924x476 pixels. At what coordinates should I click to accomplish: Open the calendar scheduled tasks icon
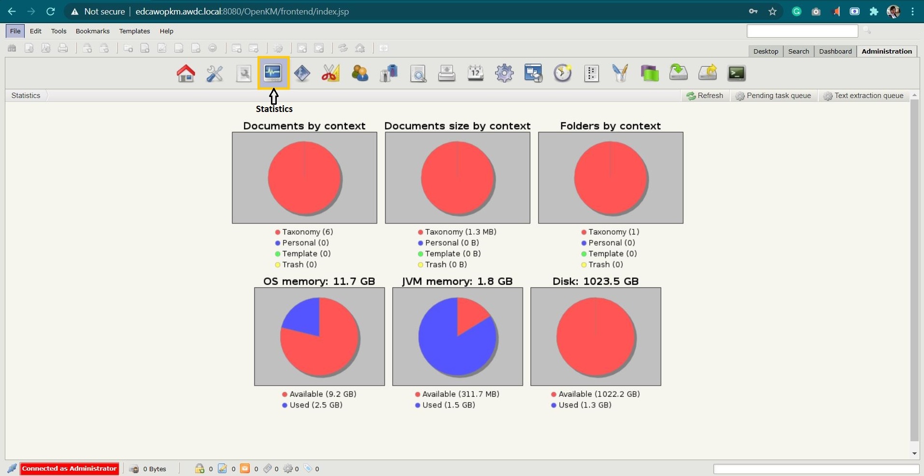click(476, 73)
